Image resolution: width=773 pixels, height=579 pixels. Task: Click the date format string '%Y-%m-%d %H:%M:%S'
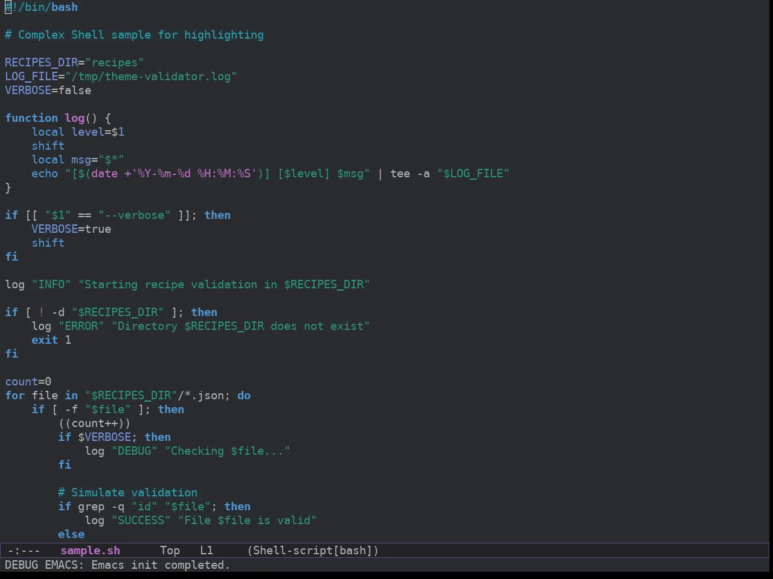(194, 174)
